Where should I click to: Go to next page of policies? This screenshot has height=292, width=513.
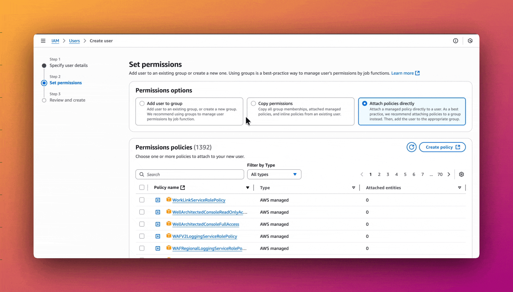pyautogui.click(x=449, y=174)
